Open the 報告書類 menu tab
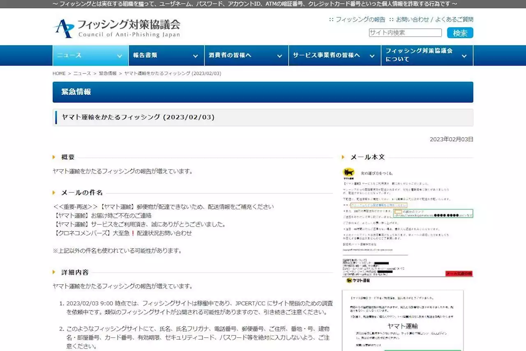The width and height of the screenshot is (526, 351). tap(166, 56)
